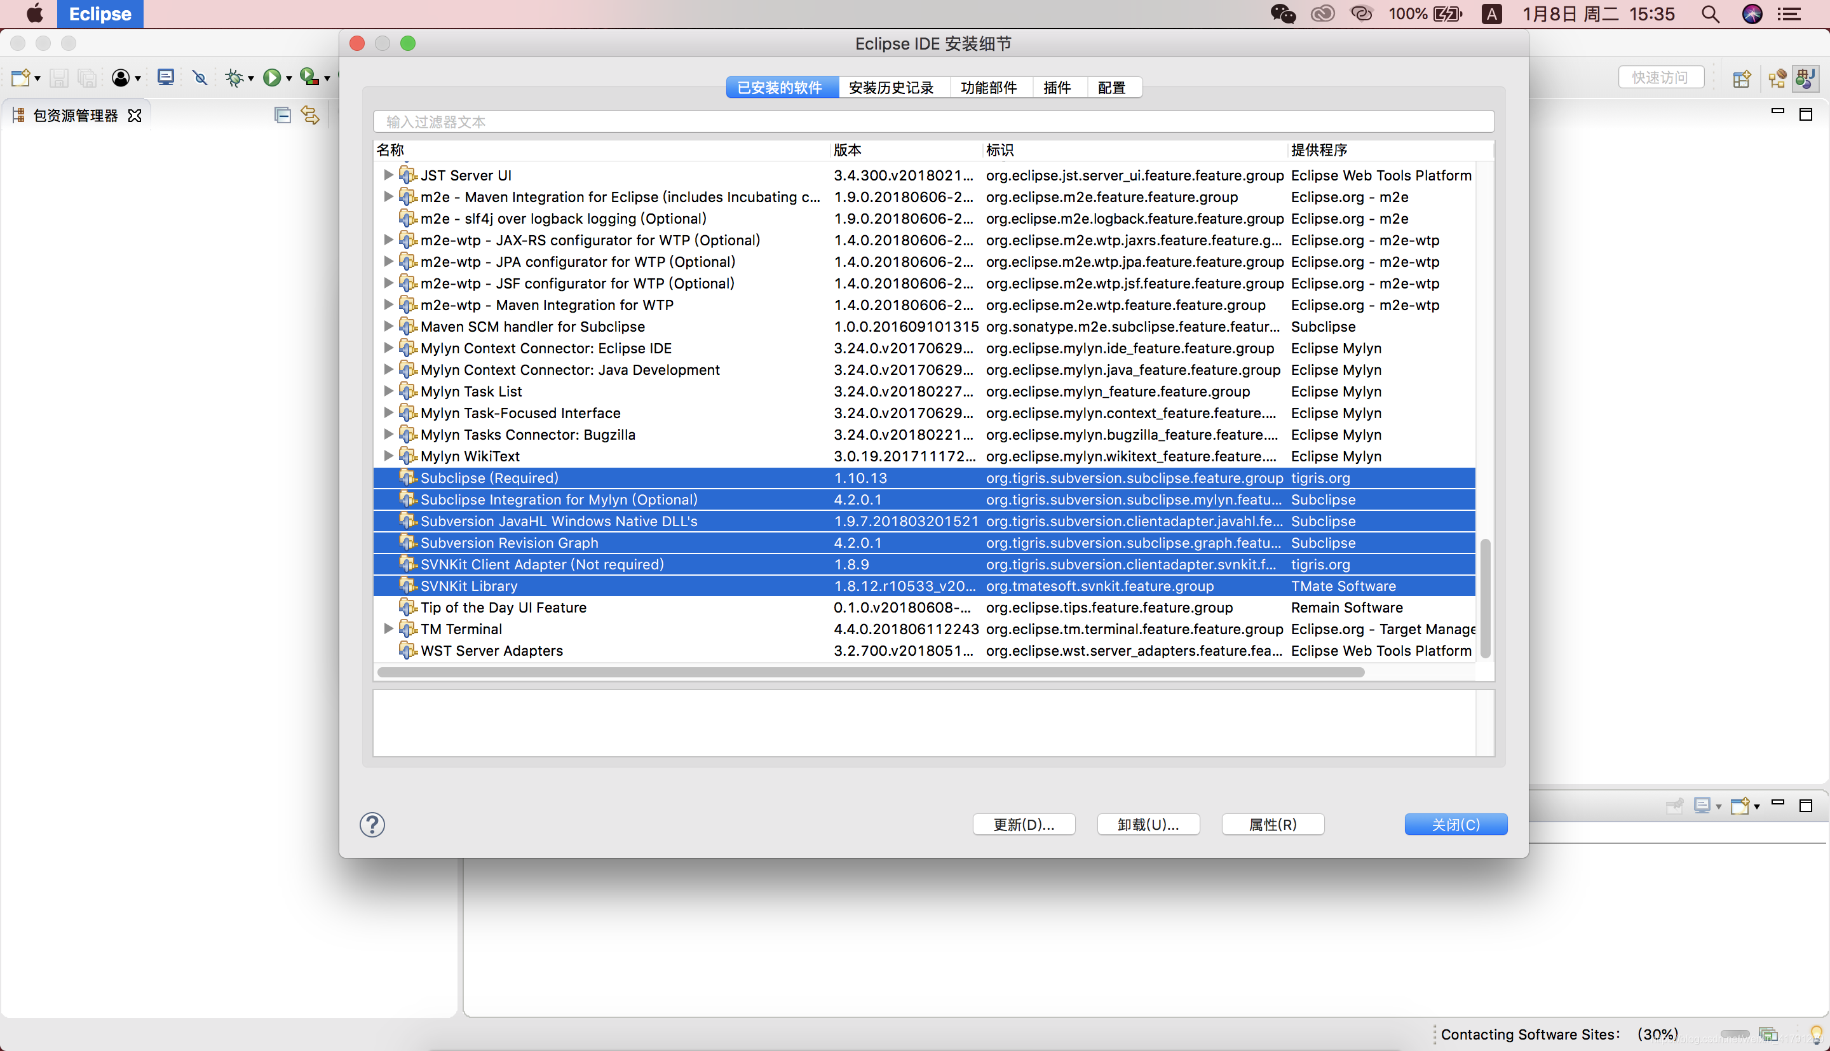This screenshot has width=1830, height=1051.
Task: Click the Run with coverage icon
Action: pyautogui.click(x=309, y=78)
